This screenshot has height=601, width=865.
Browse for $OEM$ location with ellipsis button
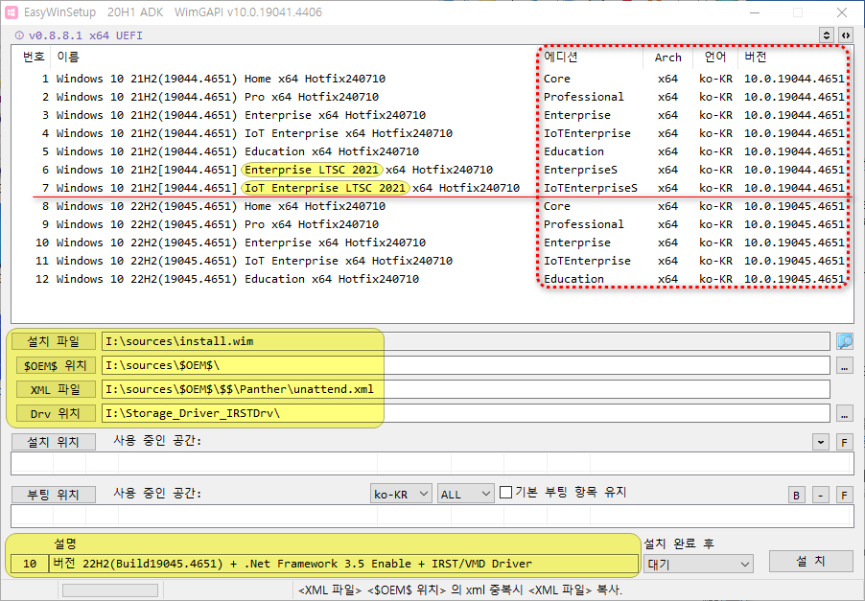click(844, 365)
